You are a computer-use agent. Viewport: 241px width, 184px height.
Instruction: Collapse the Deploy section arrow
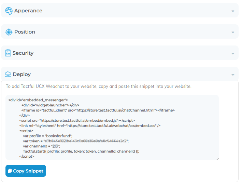tap(233, 75)
